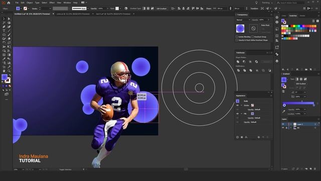Click the left gradient stop on slider

(x=284, y=105)
